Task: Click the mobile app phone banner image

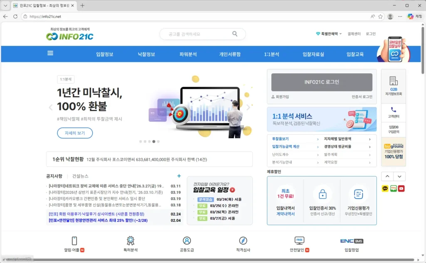Action: pos(394,49)
